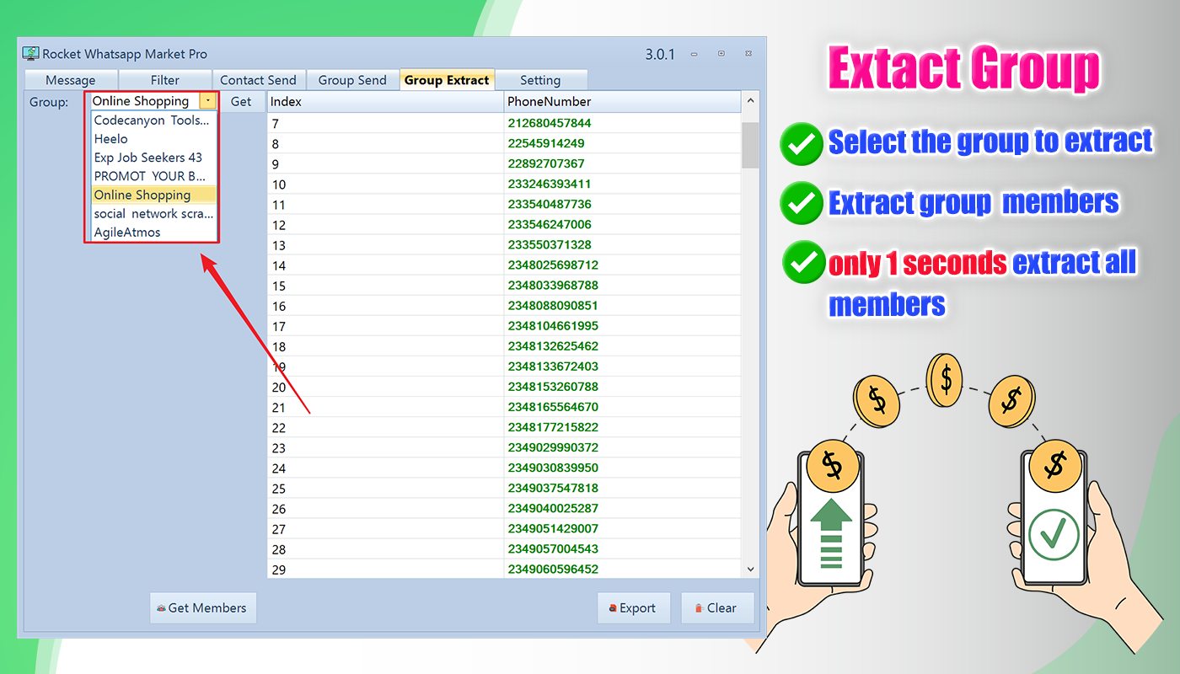Click green checkmark beside 'Extract group members'
The height and width of the screenshot is (674, 1180).
[801, 203]
